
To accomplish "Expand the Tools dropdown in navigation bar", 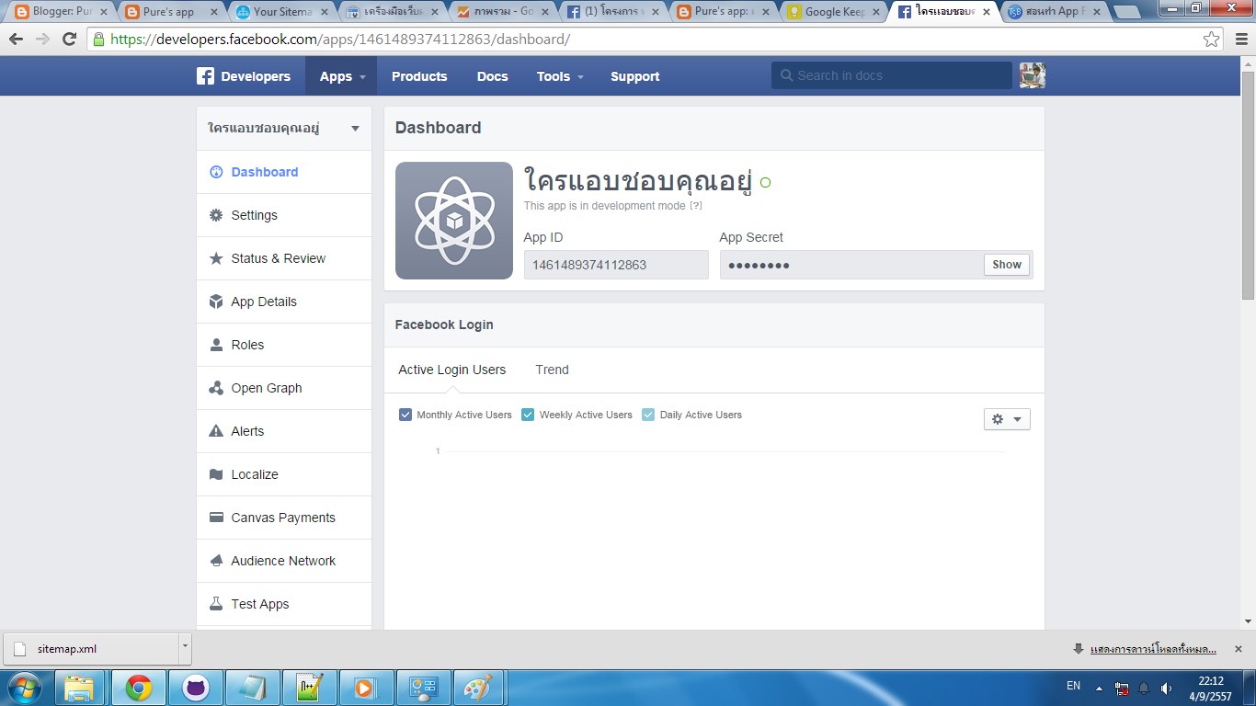I will 560,76.
